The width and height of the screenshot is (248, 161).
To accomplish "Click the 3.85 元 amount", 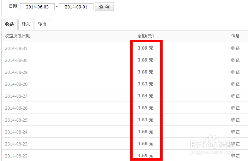I will coord(145,108).
